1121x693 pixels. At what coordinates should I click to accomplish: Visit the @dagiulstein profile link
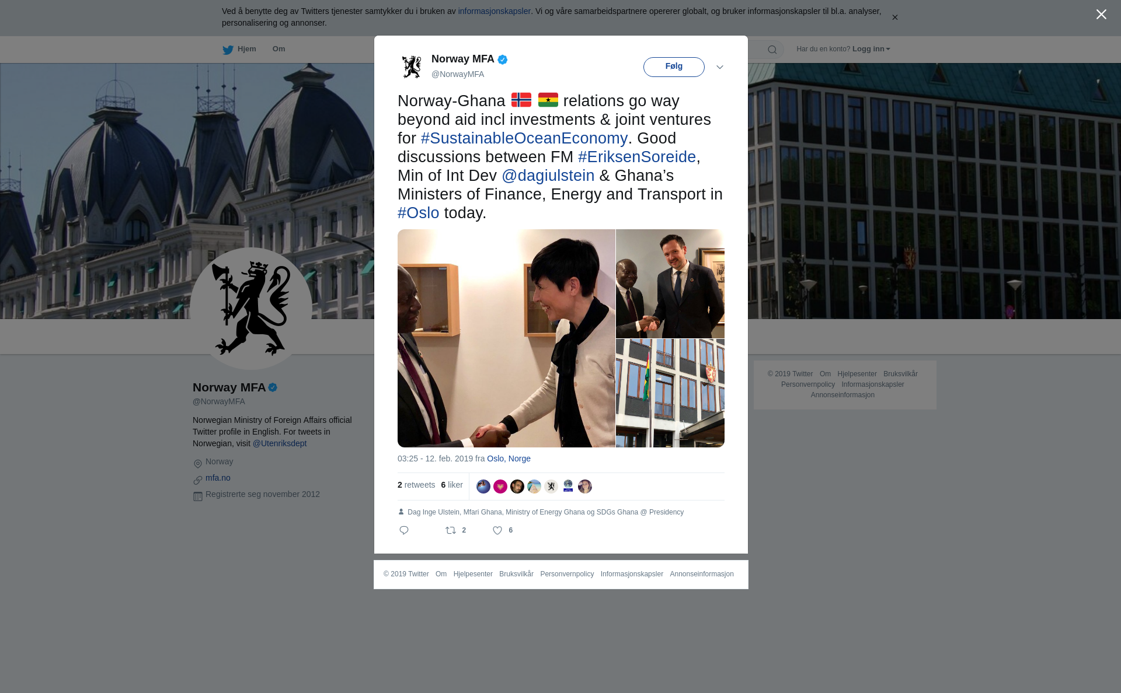pyautogui.click(x=548, y=176)
